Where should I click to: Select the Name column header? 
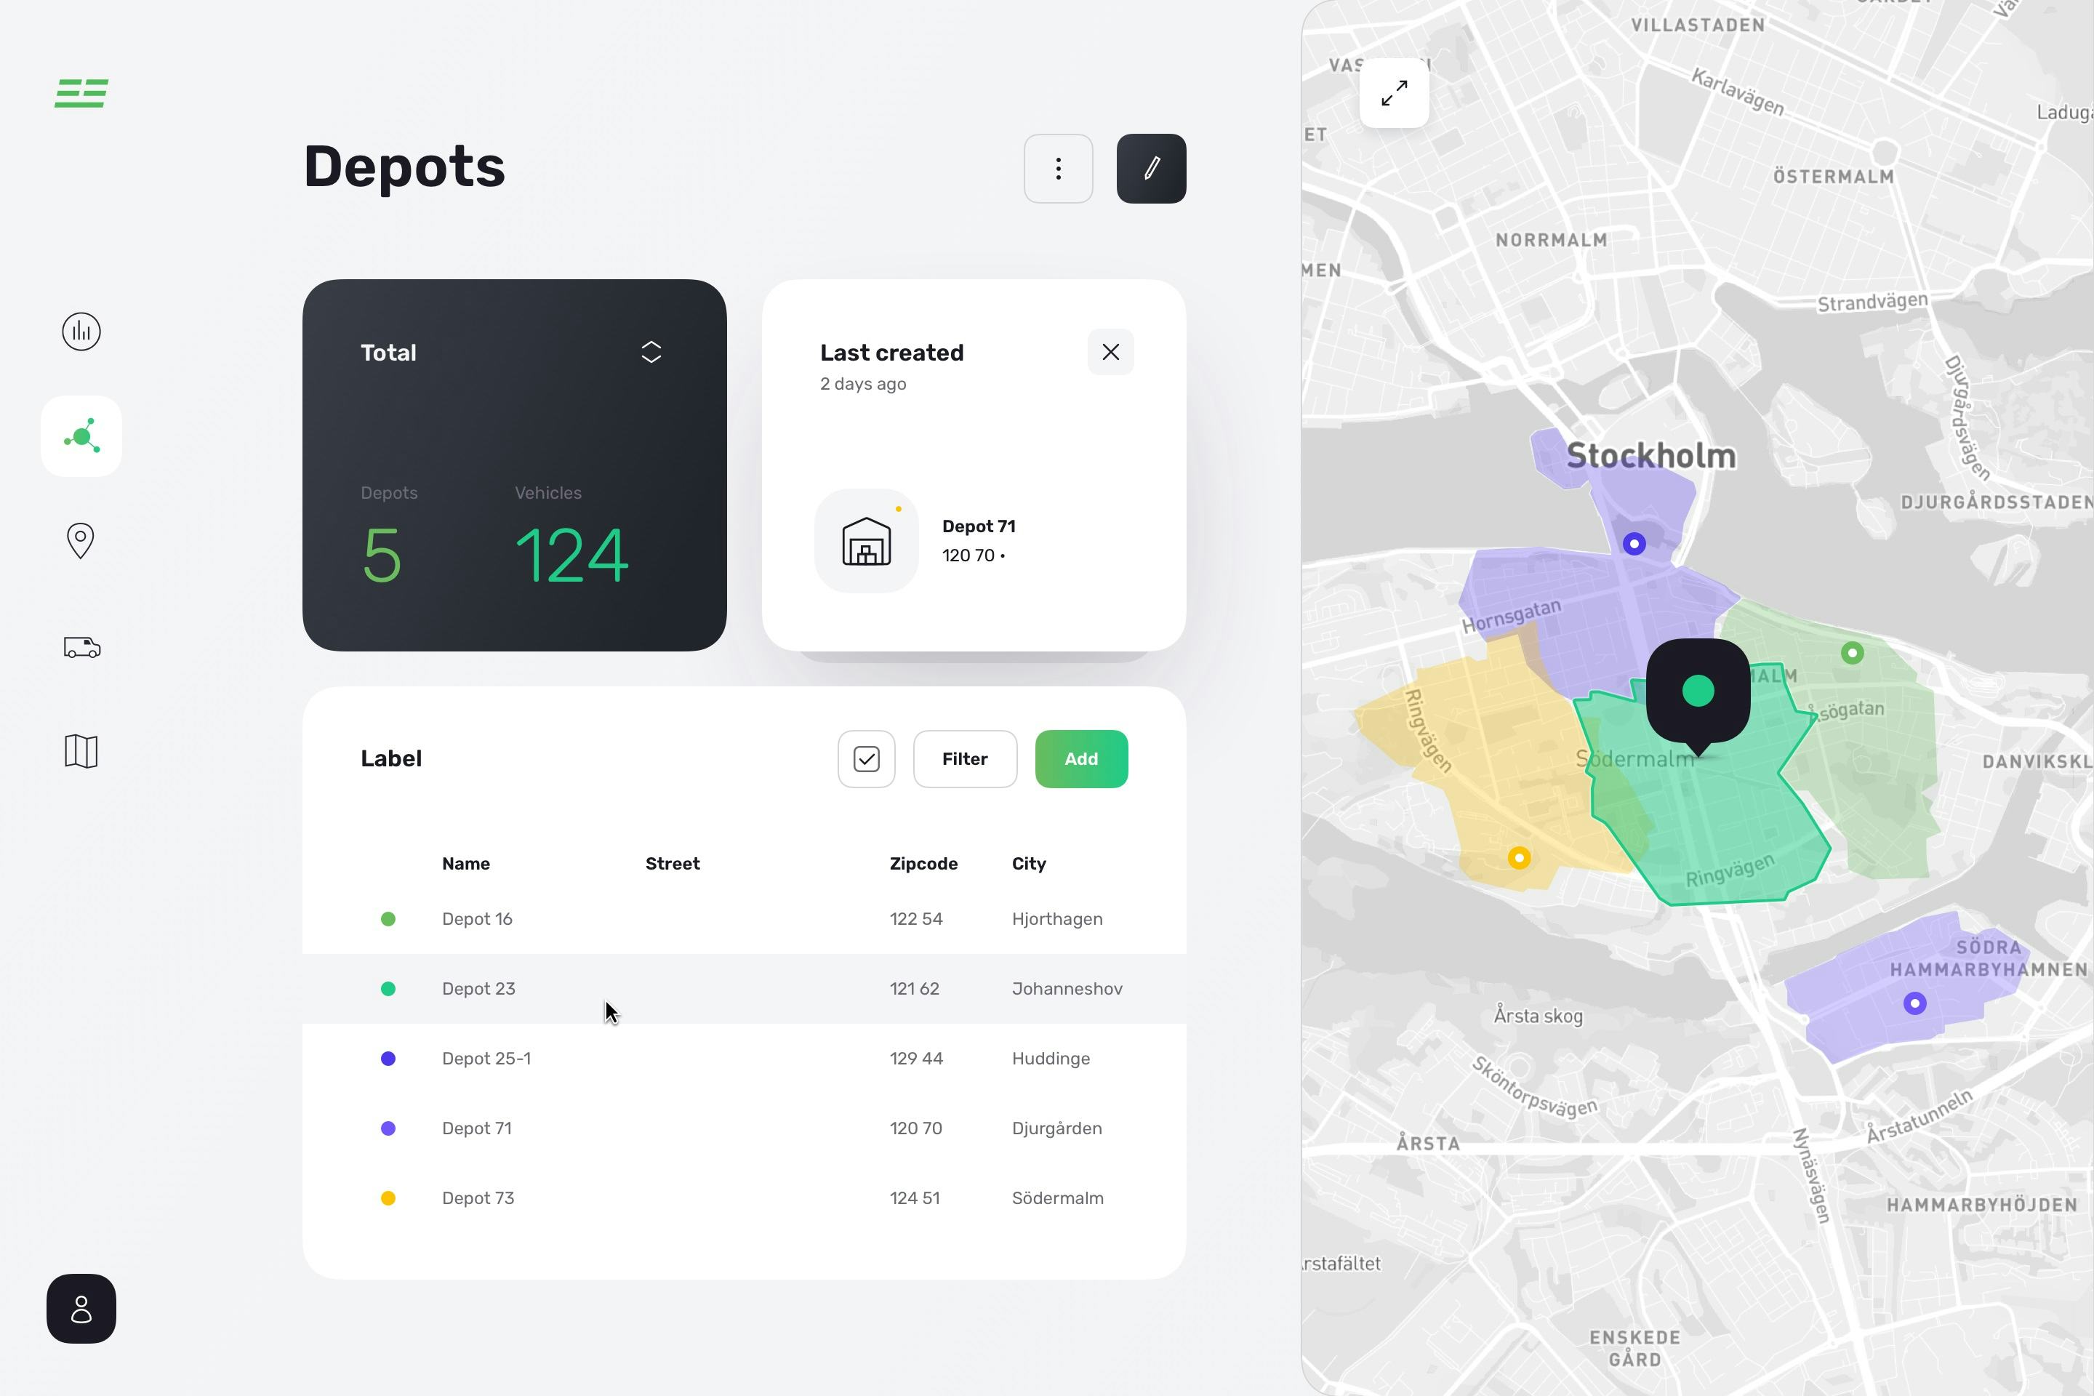[x=465, y=863]
